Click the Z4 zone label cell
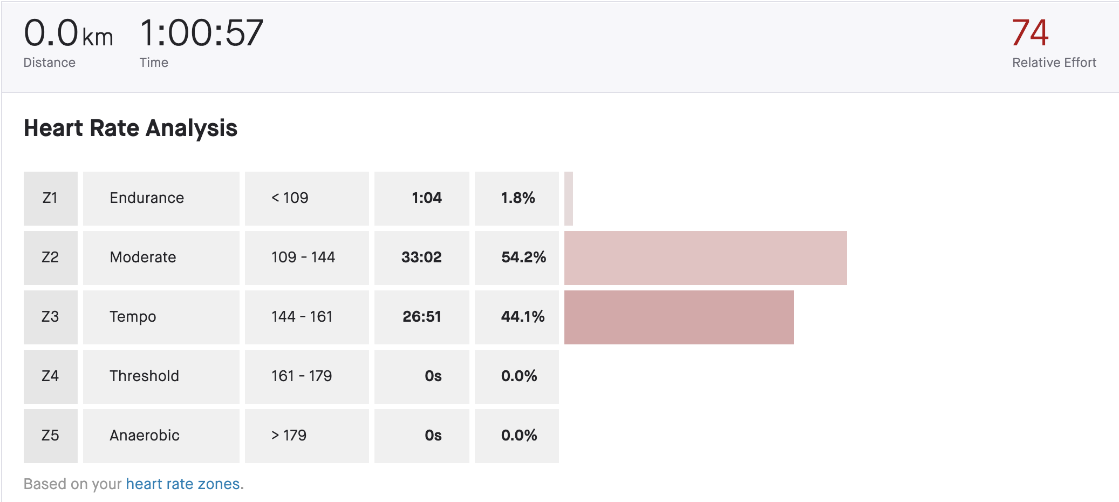The image size is (1119, 502). click(x=50, y=376)
